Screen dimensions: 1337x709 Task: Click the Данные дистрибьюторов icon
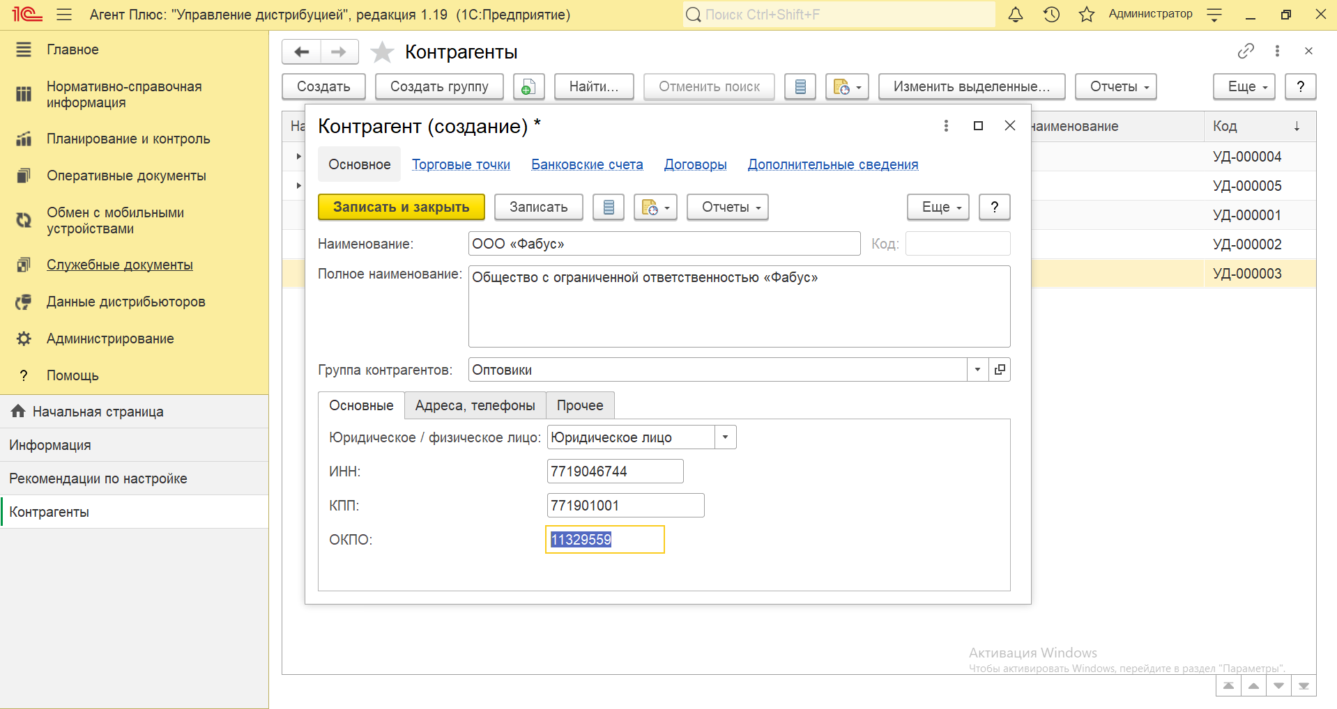(24, 302)
